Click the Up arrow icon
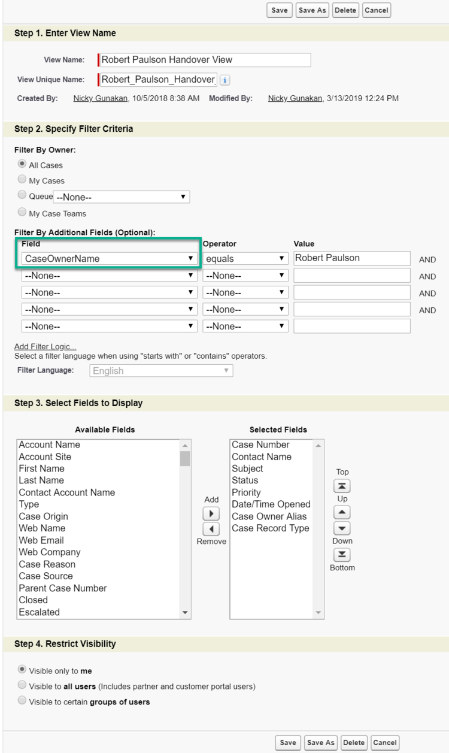 tap(342, 513)
